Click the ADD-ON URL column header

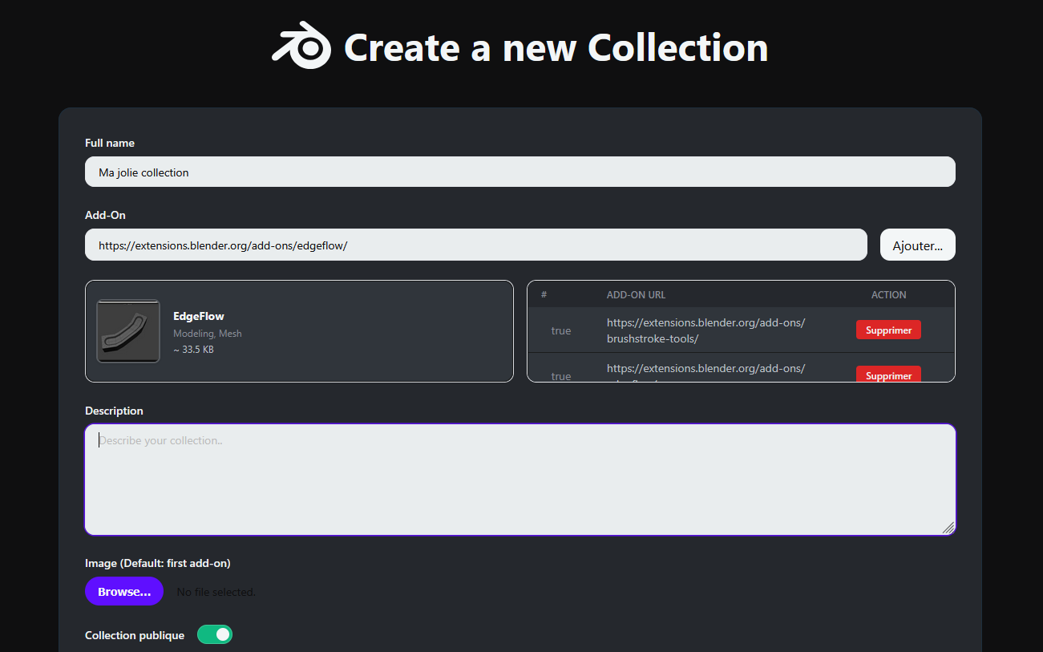(636, 294)
